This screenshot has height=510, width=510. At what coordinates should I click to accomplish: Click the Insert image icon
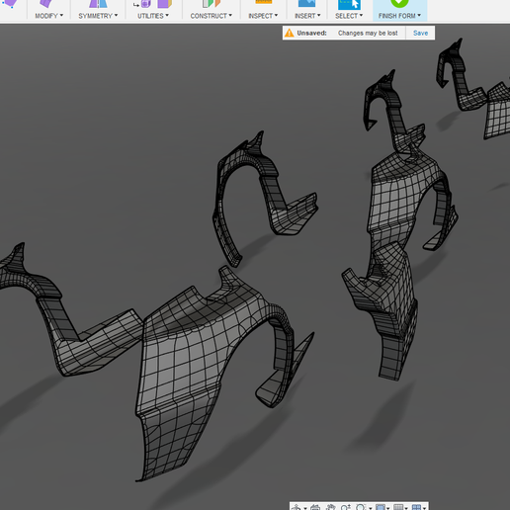(x=306, y=3)
